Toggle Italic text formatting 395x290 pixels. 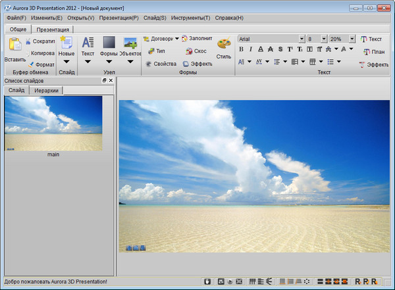[x=251, y=49]
